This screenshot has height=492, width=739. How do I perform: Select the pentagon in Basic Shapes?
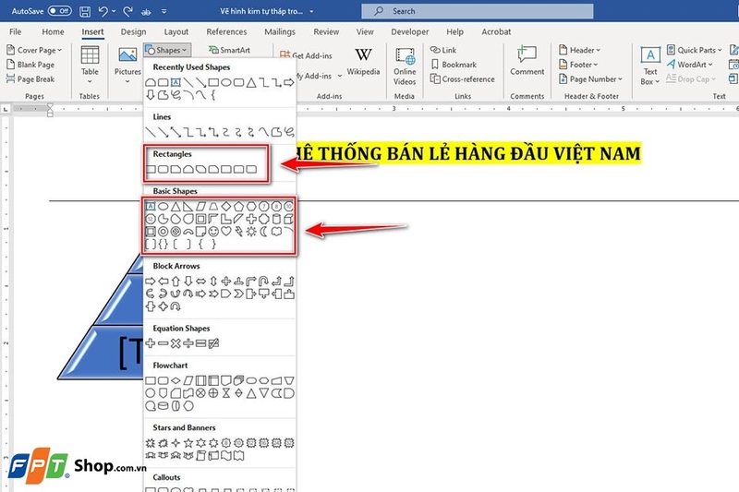tap(238, 206)
